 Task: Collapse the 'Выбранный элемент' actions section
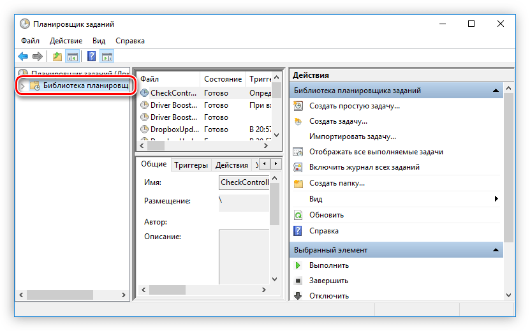[x=495, y=250]
